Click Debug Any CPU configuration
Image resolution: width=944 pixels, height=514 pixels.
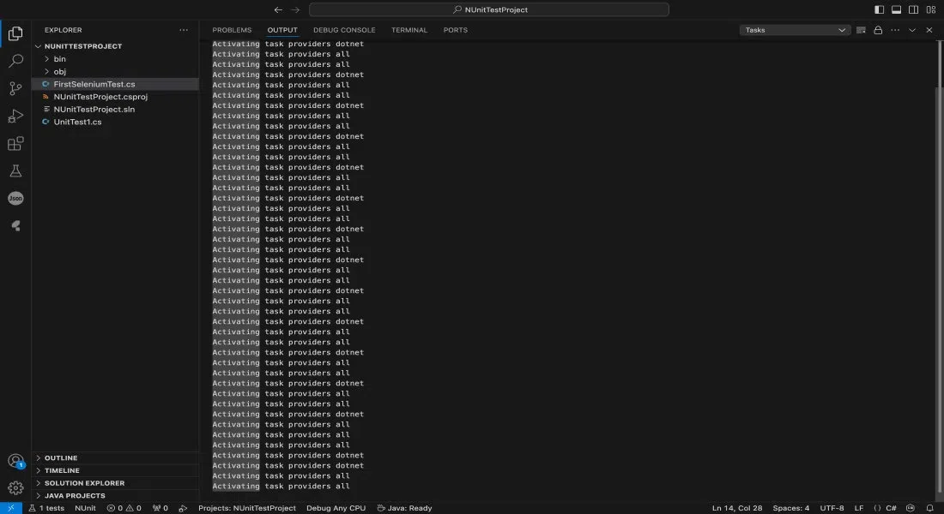[x=336, y=508]
